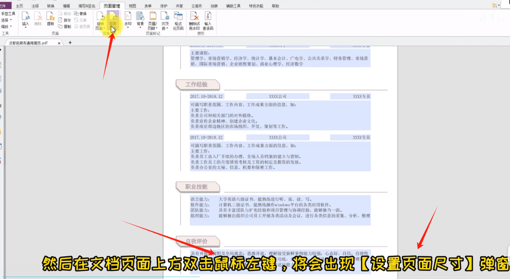Click the 交换 swap pages button
The height and width of the screenshot is (279, 510).
[x=80, y=20]
